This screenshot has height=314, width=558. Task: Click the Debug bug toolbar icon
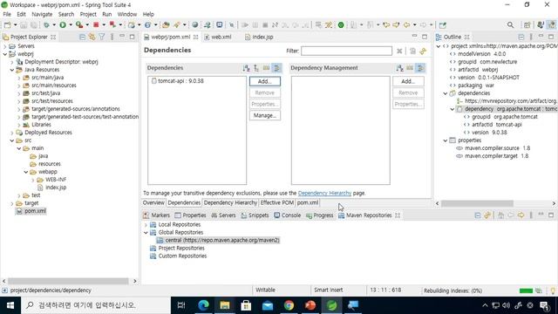point(46,25)
